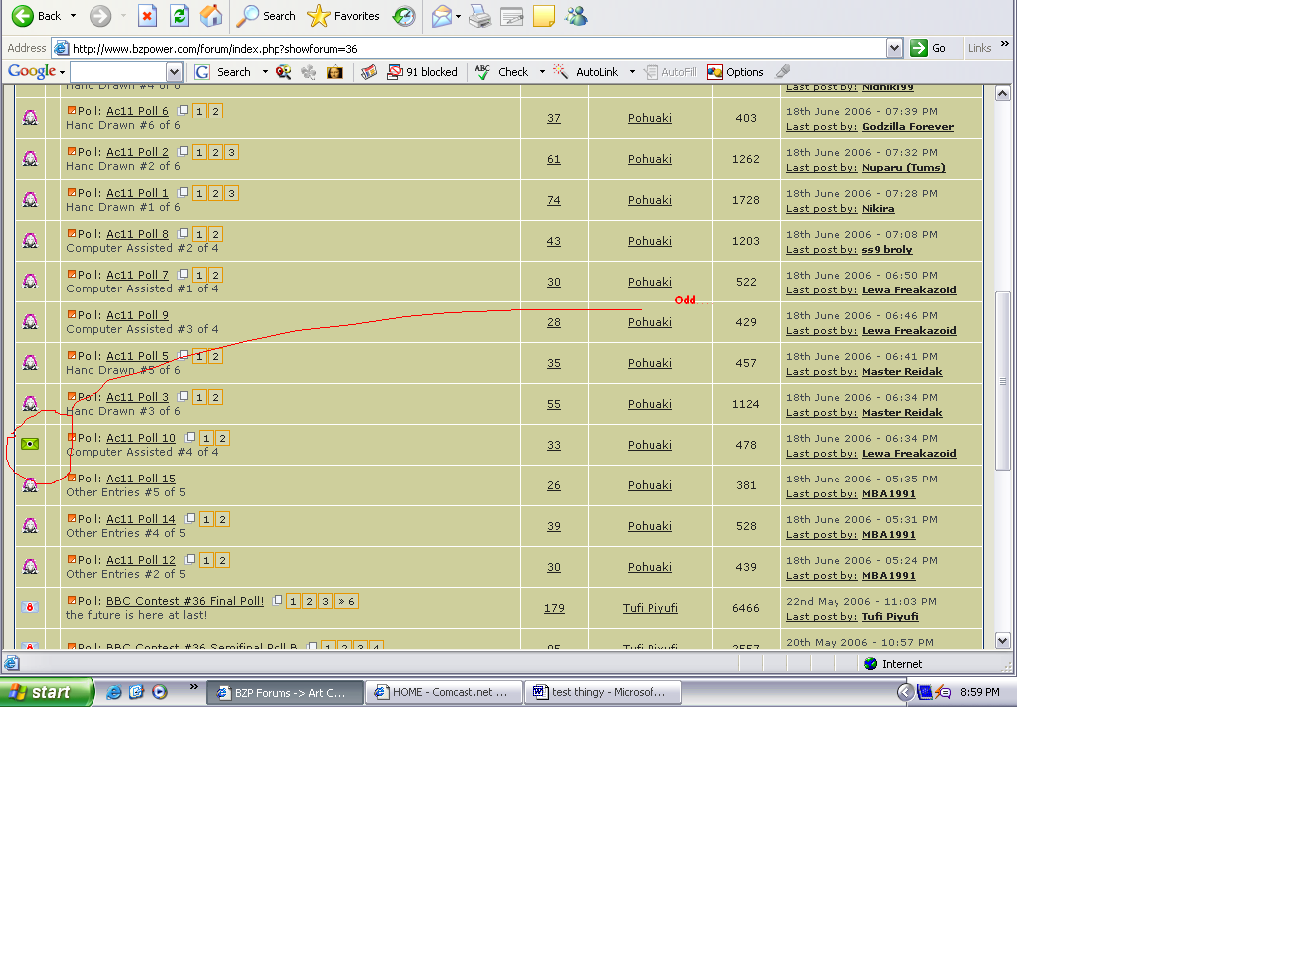This screenshot has width=1304, height=959.
Task: Open Tufi Piyufi author profile on the Final Poll row
Action: tap(651, 608)
